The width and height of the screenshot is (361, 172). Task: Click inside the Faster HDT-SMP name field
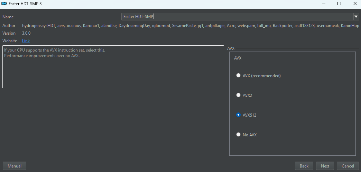(x=235, y=17)
